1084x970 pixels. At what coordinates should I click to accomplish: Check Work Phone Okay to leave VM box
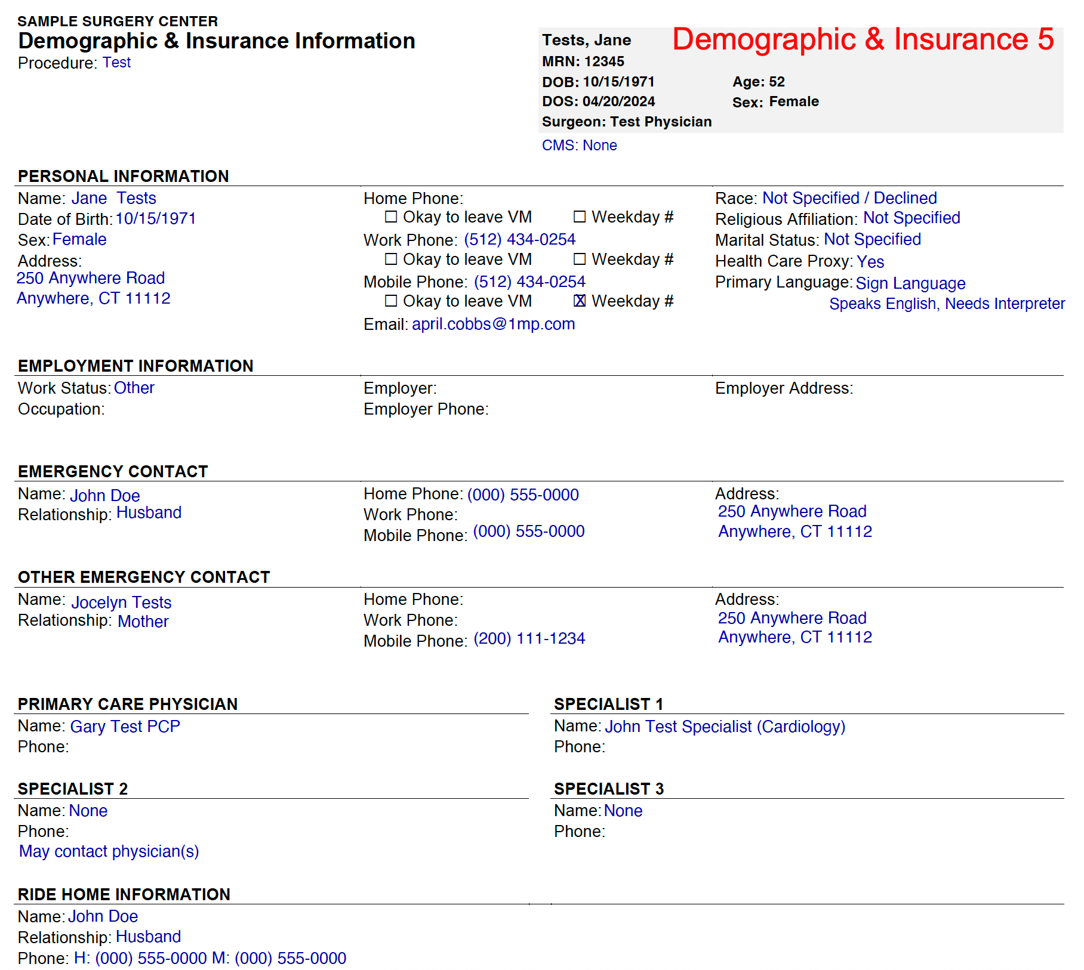tap(391, 259)
